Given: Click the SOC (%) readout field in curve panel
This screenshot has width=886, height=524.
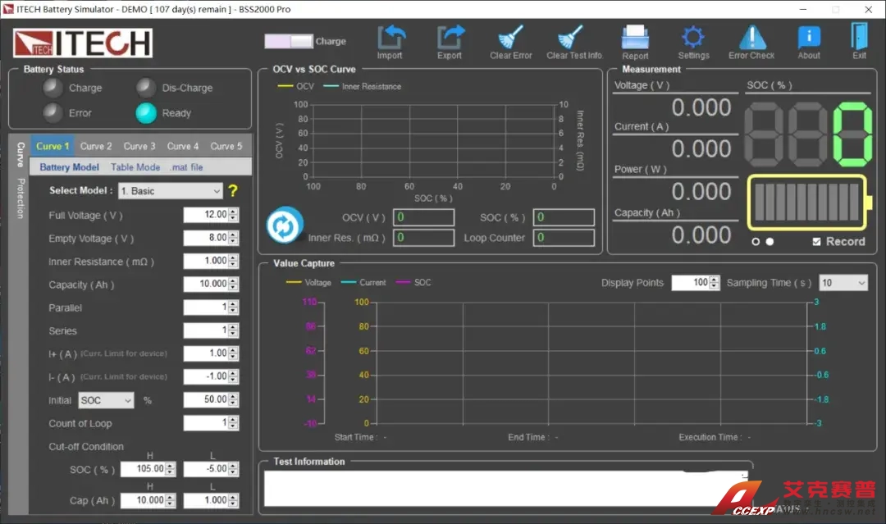Looking at the screenshot, I should coord(564,217).
